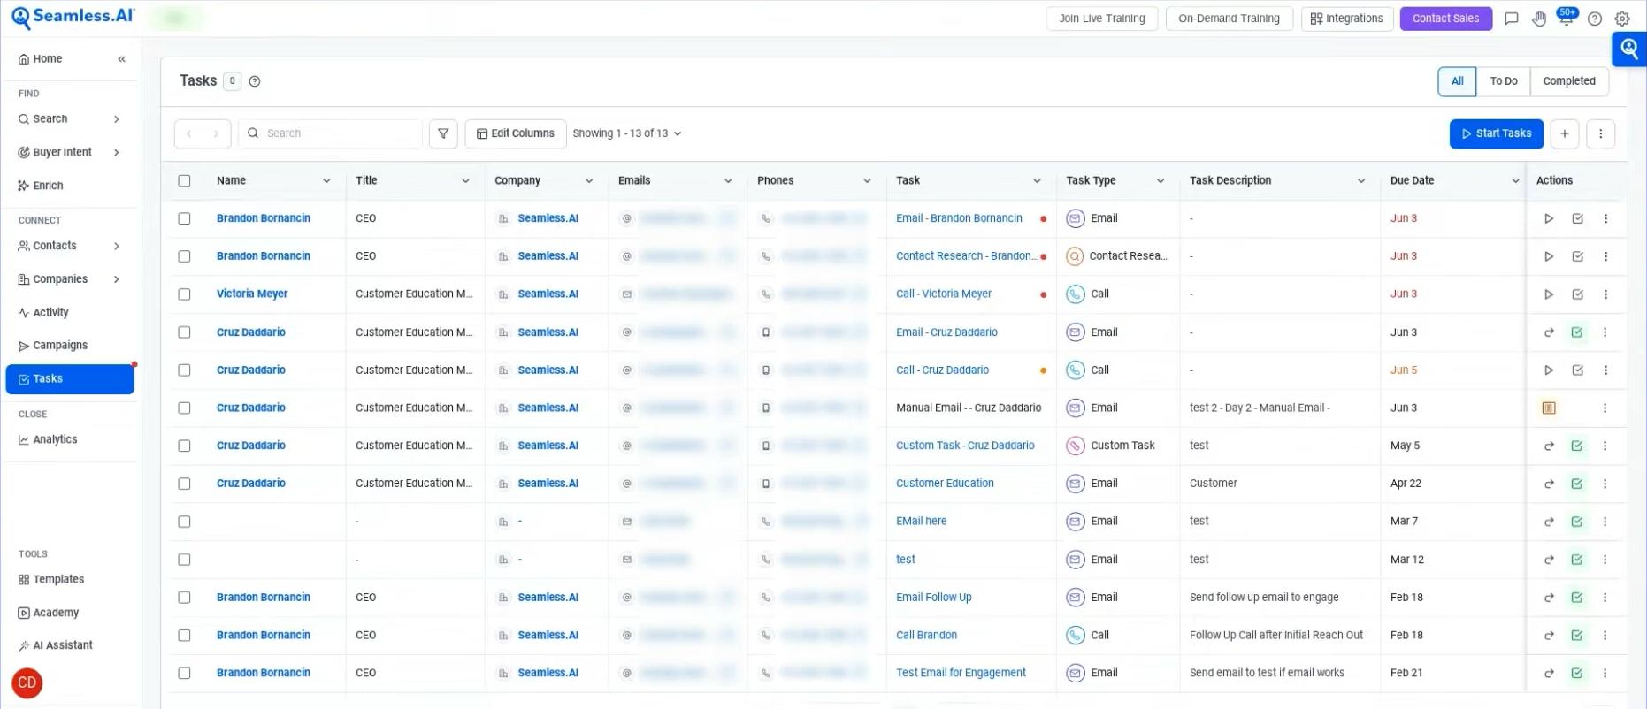Click Join Live Training button
The height and width of the screenshot is (709, 1647).
[1102, 19]
